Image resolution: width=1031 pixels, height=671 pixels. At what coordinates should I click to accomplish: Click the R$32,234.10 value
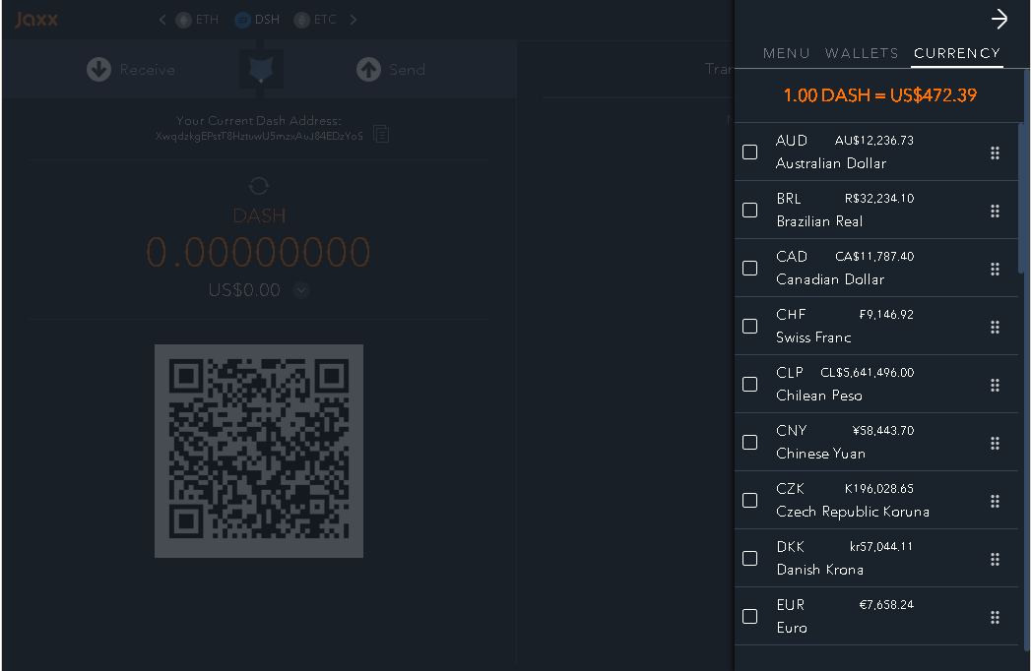tap(879, 199)
